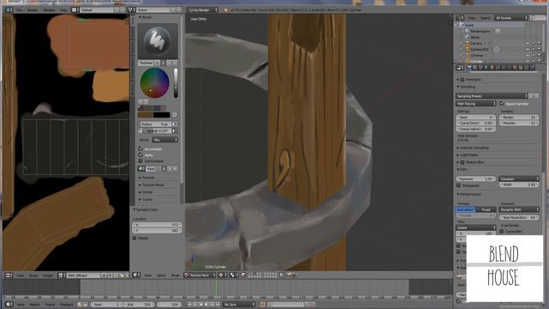Open the Texture Paint mode dropdown
Screen dimensions: 549x309
pyautogui.click(x=200, y=276)
